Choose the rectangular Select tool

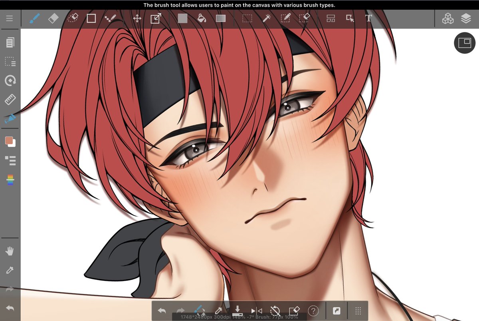pyautogui.click(x=247, y=18)
